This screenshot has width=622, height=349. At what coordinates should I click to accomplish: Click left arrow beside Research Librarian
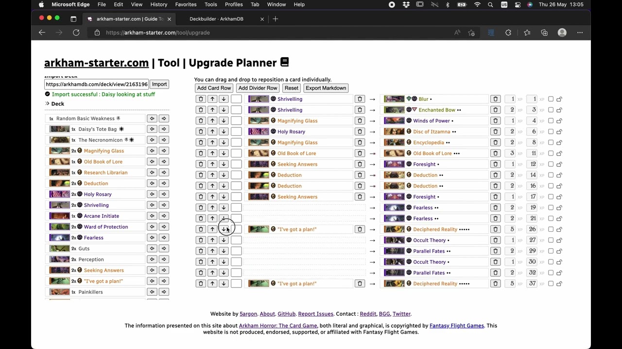152,173
